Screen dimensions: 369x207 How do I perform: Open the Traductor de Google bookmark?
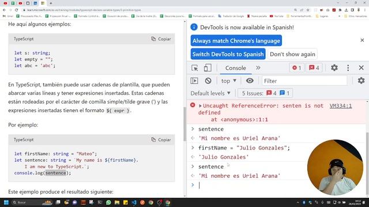[x=231, y=16]
